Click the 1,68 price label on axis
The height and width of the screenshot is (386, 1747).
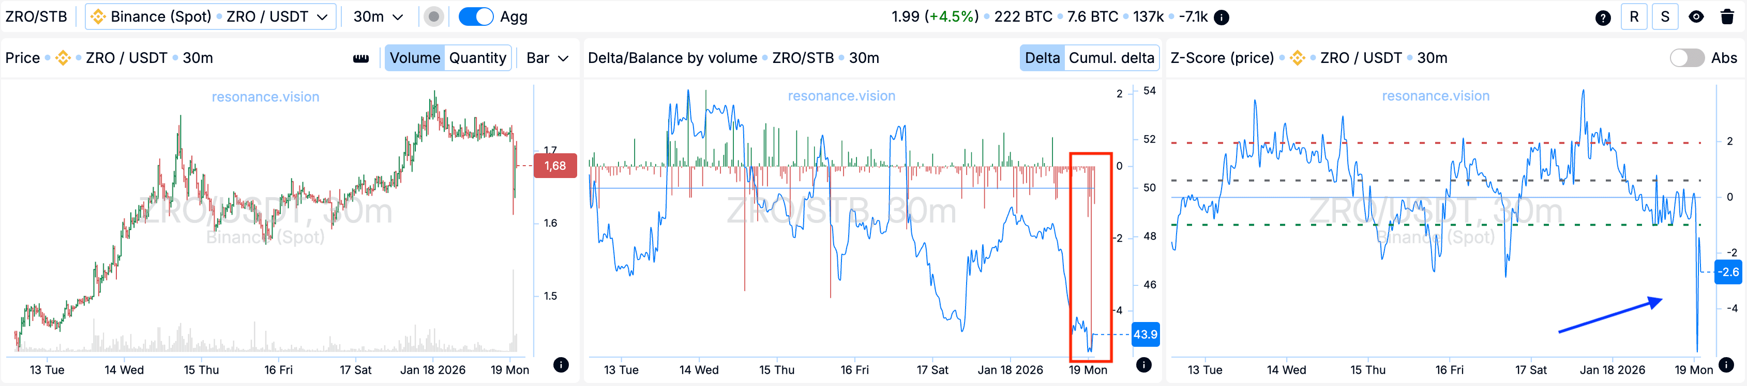555,166
